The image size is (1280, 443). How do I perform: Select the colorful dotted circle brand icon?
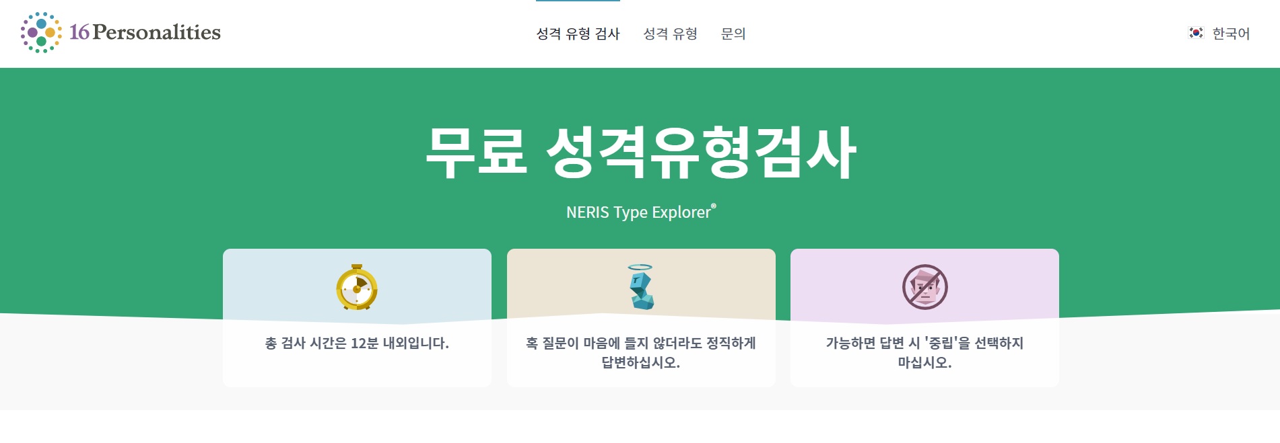[x=39, y=32]
